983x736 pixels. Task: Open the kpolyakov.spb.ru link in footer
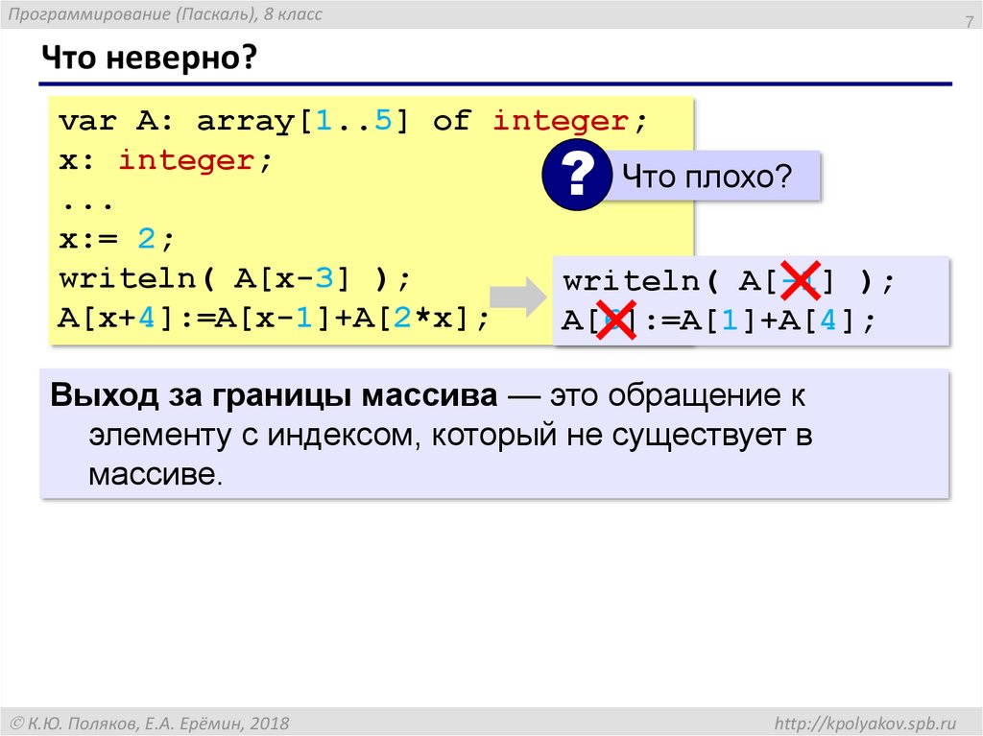pyautogui.click(x=865, y=723)
